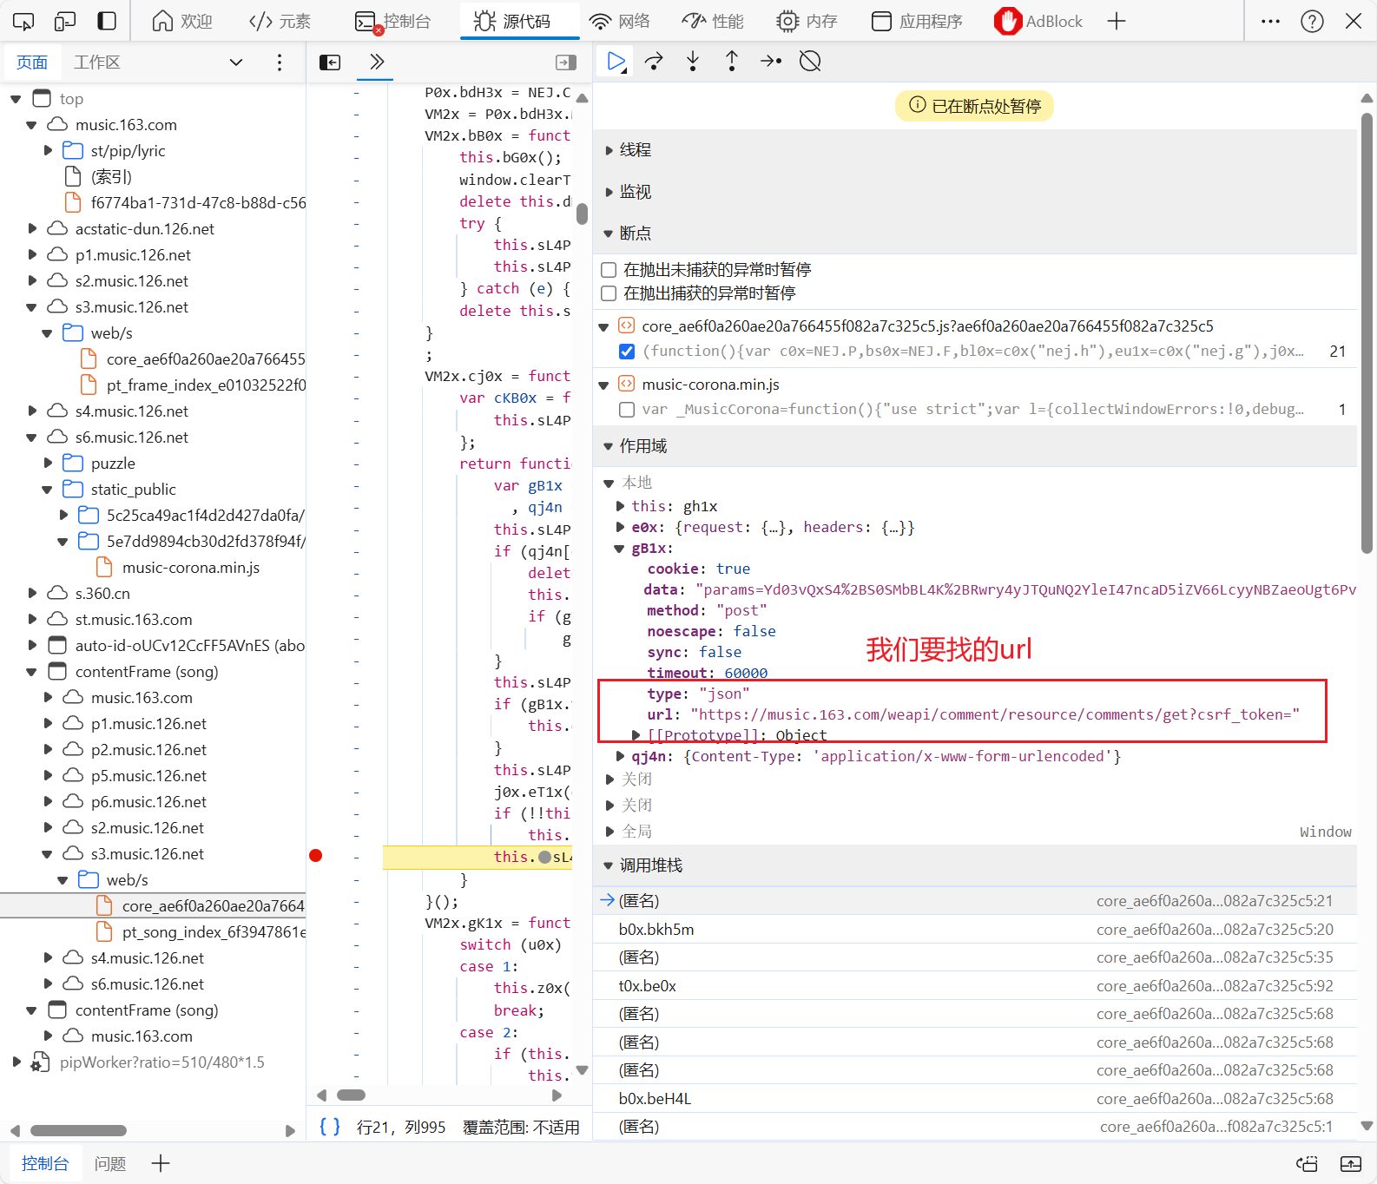This screenshot has width=1377, height=1184.
Task: Enable pause on uncaught exceptions
Action: click(x=609, y=270)
